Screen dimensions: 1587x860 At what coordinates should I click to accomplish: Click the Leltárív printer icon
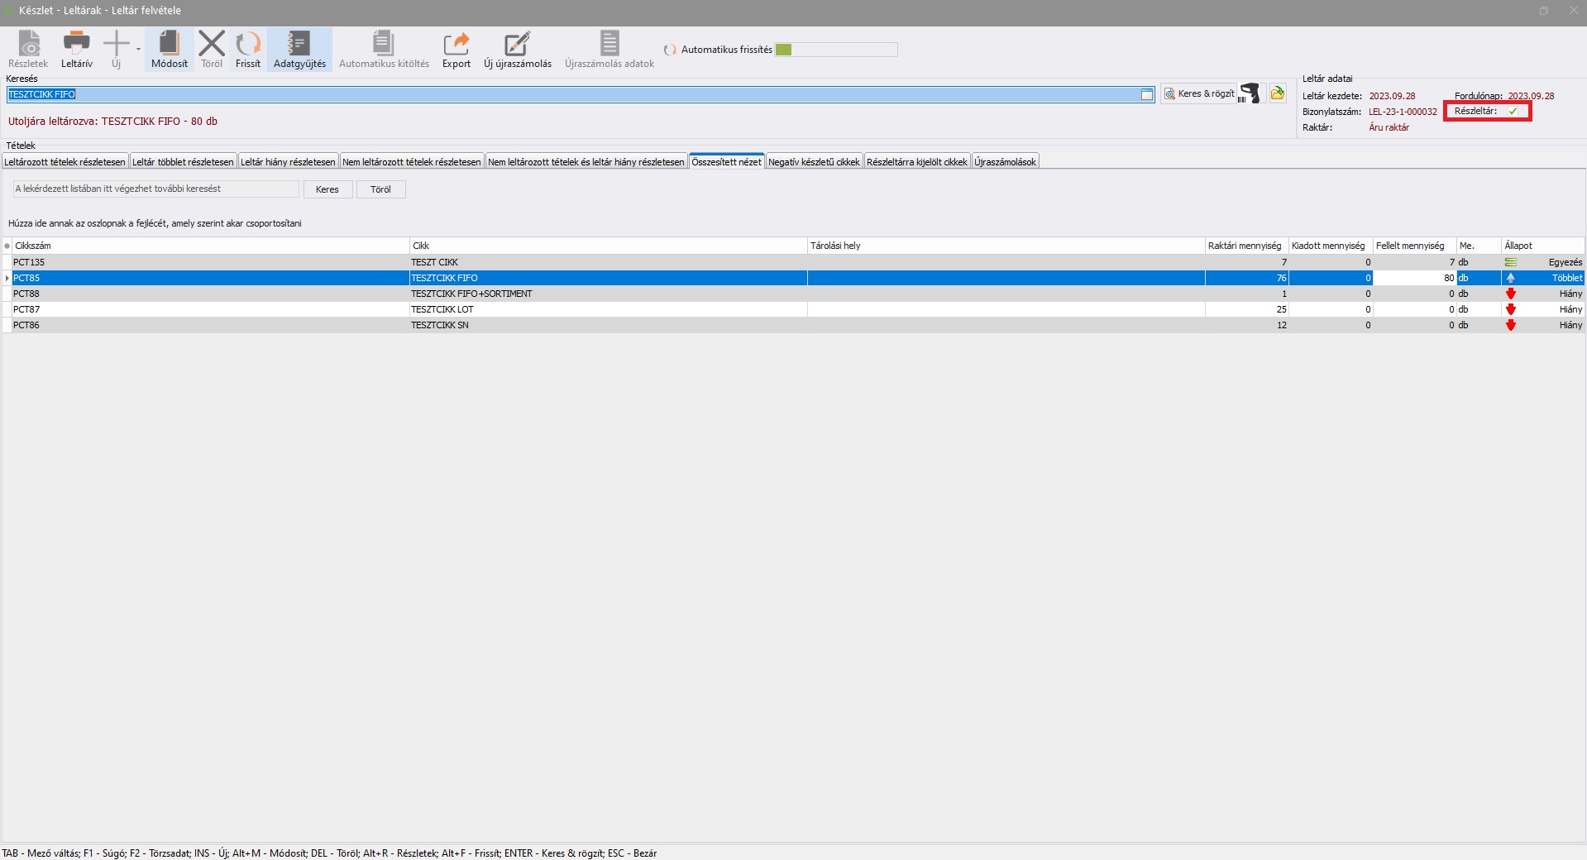pos(76,43)
